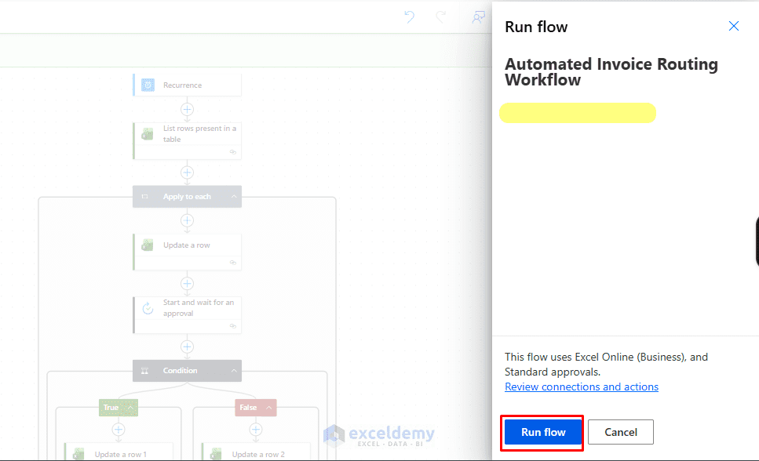The height and width of the screenshot is (461, 759).
Task: Add step below Update a row
Action: (188, 284)
